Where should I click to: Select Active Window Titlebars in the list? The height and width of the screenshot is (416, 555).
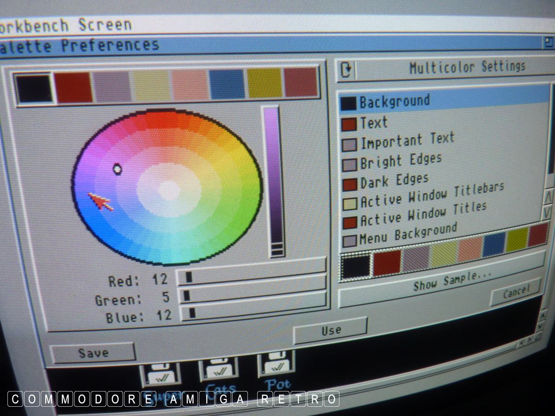(431, 196)
